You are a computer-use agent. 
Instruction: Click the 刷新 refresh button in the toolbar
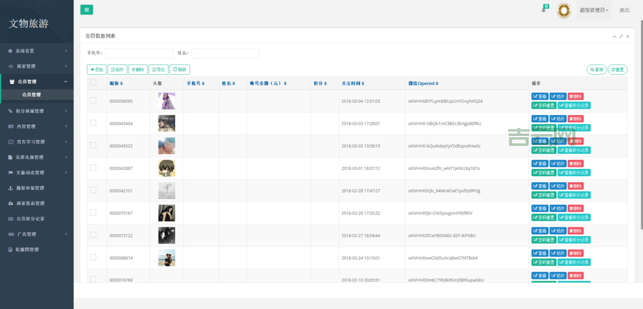(179, 70)
